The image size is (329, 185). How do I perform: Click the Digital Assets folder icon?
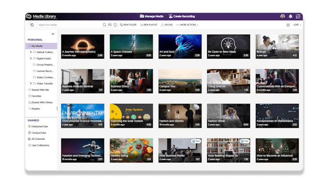click(34, 58)
